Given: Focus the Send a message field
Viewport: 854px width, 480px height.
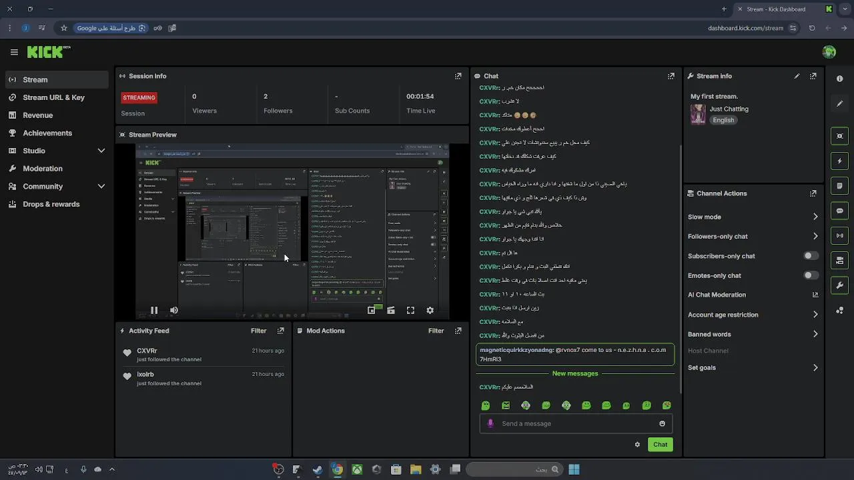Looking at the screenshot, I should [x=576, y=423].
